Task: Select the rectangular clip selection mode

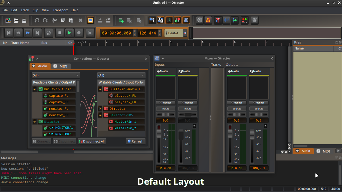Action: pyautogui.click(x=90, y=20)
